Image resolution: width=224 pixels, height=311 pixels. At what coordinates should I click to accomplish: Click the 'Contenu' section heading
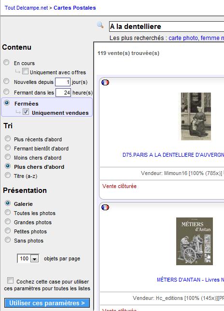17,47
